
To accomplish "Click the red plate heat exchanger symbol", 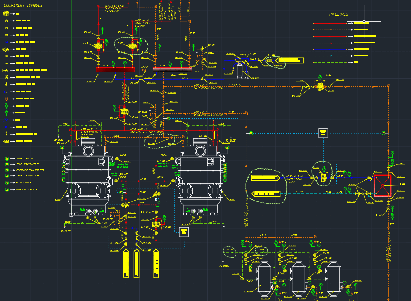I will click(x=382, y=185).
